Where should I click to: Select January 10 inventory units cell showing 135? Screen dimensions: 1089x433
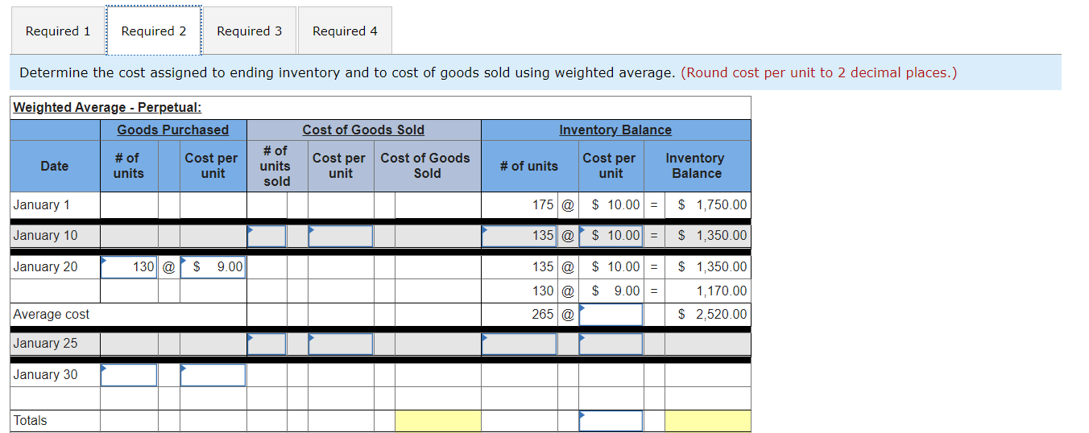pyautogui.click(x=519, y=236)
